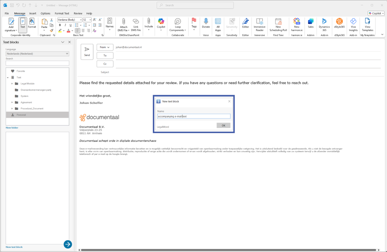The width and height of the screenshot is (387, 252).
Task: Apply bulleted list formatting
Action: 77,25
